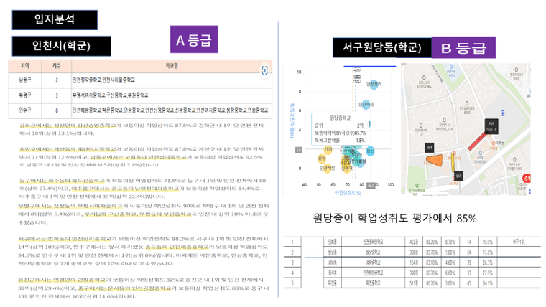Click the 학업성취도(%) x-axis label
The image size is (546, 307).
click(x=348, y=193)
